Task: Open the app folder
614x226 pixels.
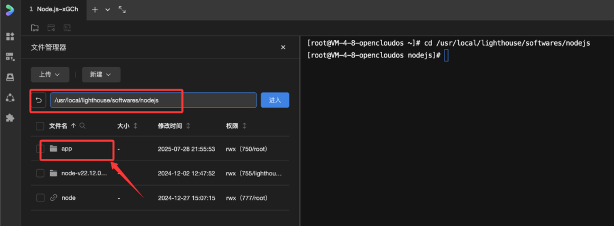Action: coord(67,149)
